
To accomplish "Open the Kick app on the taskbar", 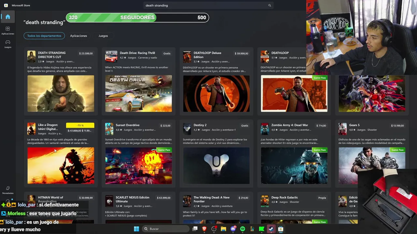I will coord(262,229).
